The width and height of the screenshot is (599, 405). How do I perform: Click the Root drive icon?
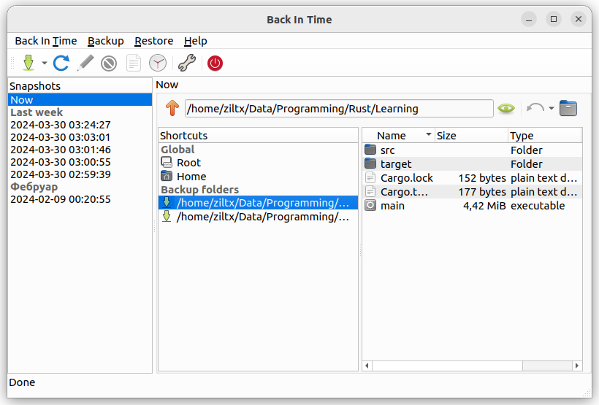click(x=167, y=162)
